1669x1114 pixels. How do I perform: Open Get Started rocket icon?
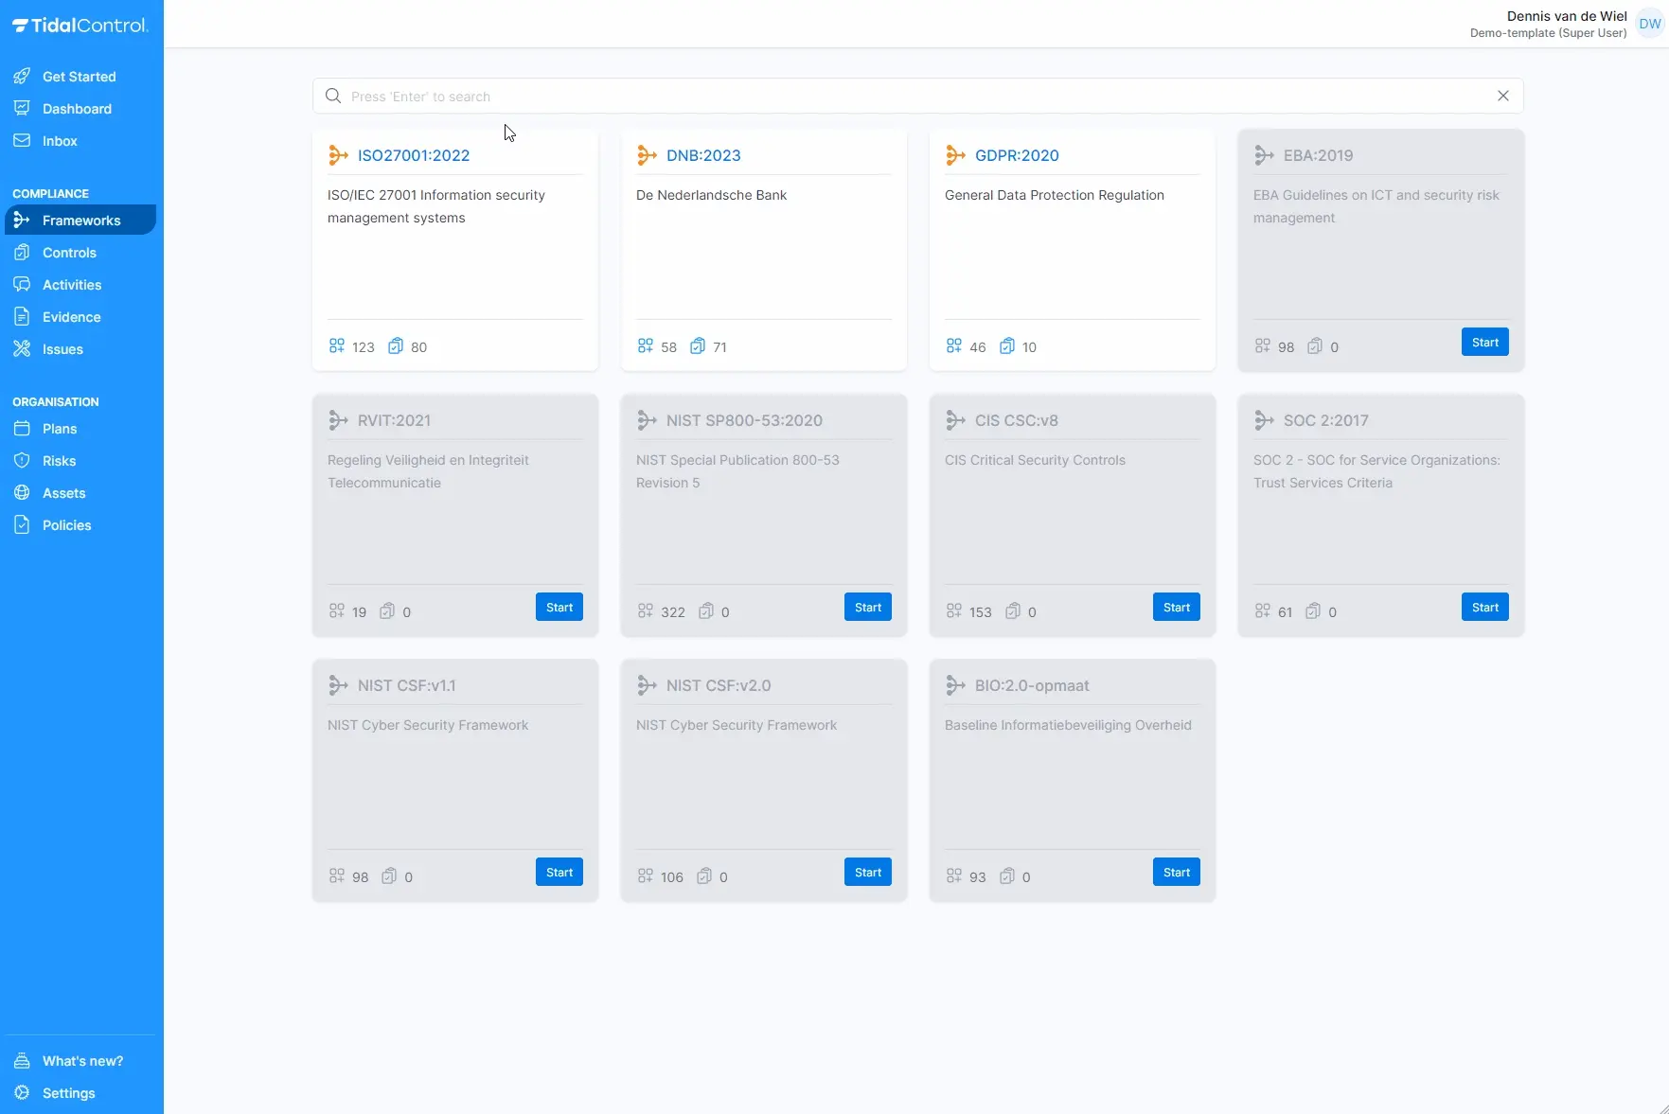[x=22, y=77]
